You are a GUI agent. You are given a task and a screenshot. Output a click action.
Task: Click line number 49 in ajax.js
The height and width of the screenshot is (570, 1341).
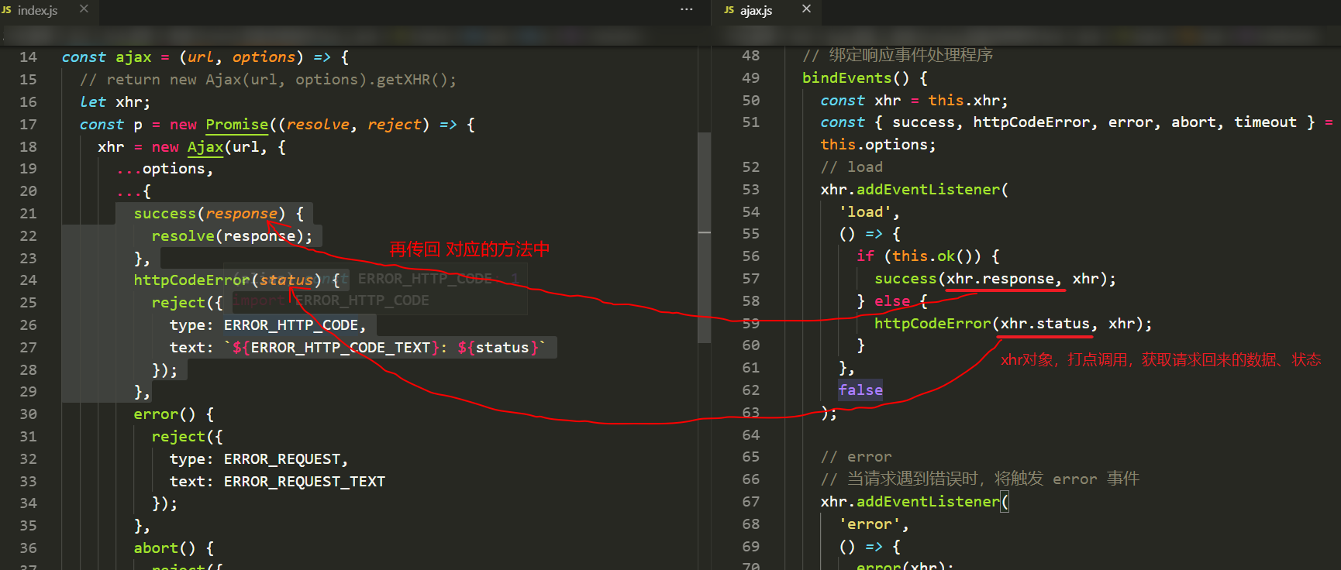pos(750,78)
